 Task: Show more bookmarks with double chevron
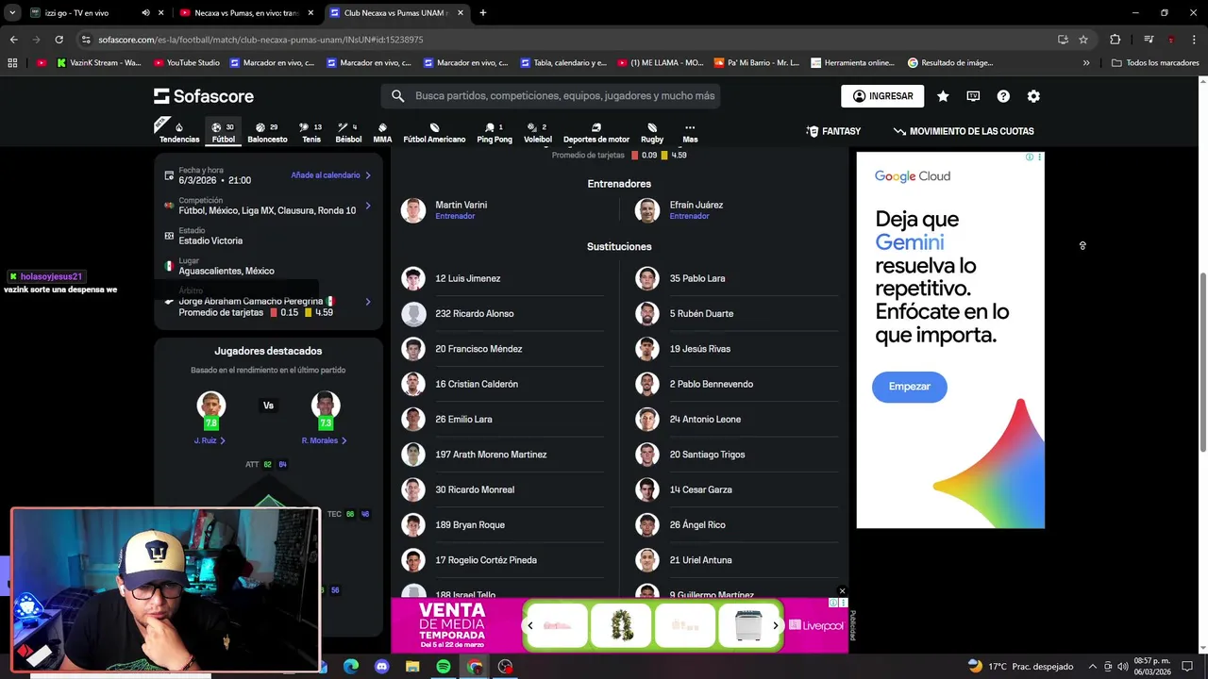coord(1086,63)
